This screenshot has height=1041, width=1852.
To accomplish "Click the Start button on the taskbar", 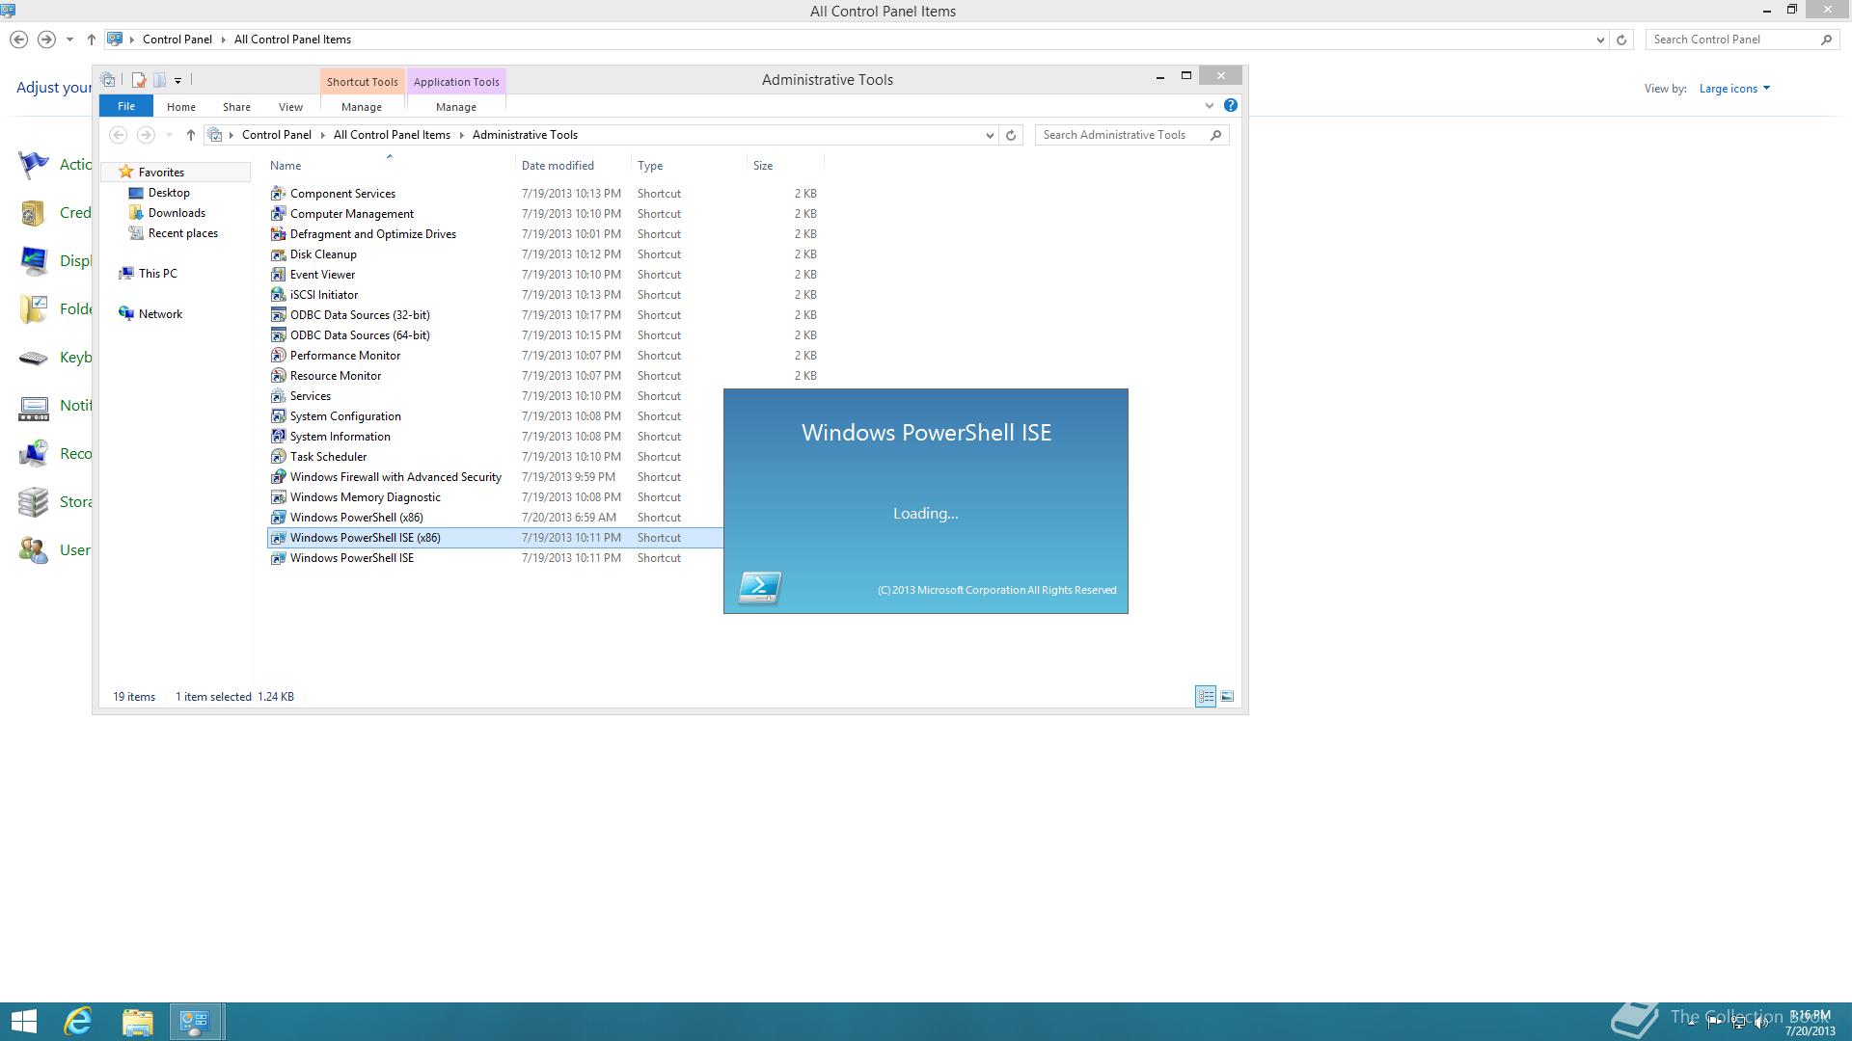I will [x=23, y=1022].
